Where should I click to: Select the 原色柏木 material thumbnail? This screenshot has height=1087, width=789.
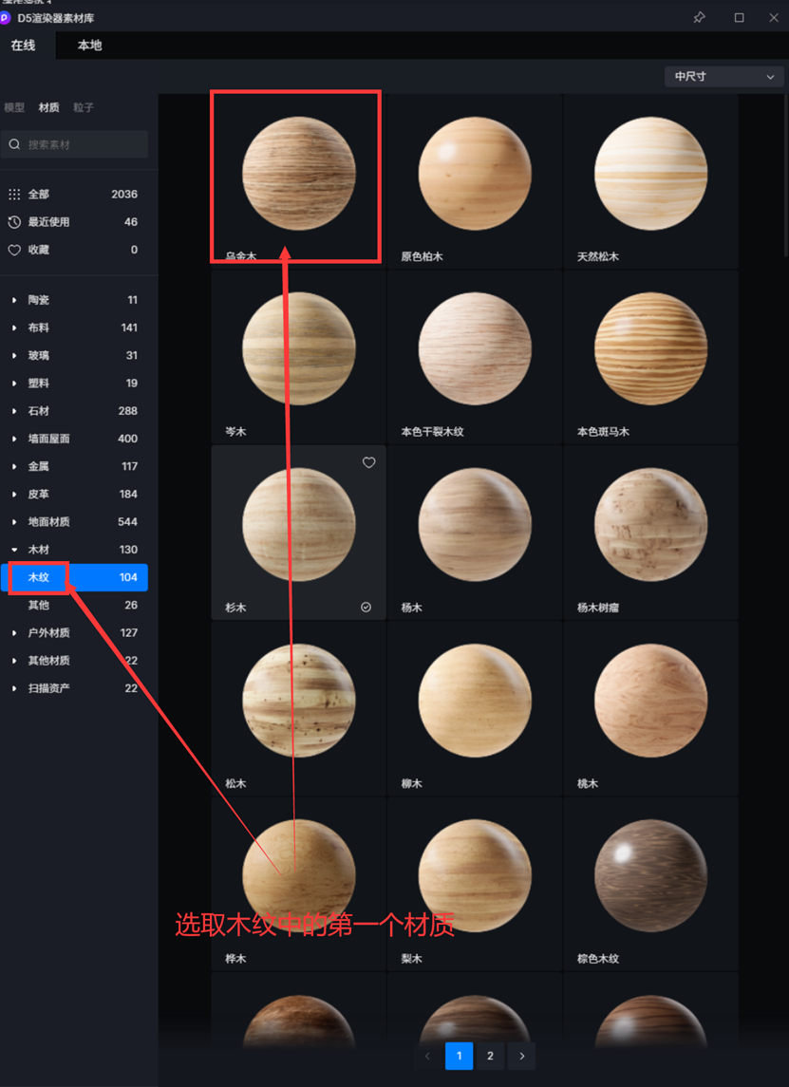[x=475, y=174]
